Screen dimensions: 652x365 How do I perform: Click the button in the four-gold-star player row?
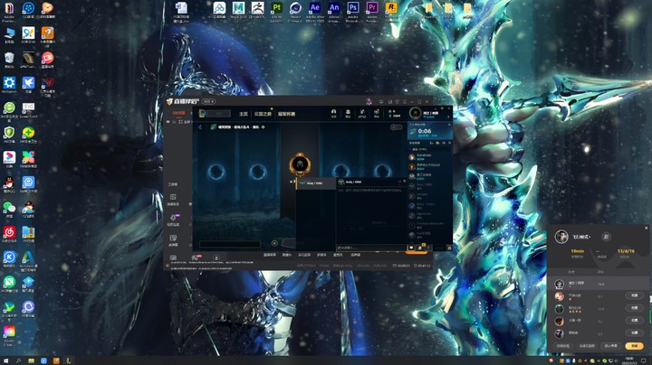pos(635,308)
